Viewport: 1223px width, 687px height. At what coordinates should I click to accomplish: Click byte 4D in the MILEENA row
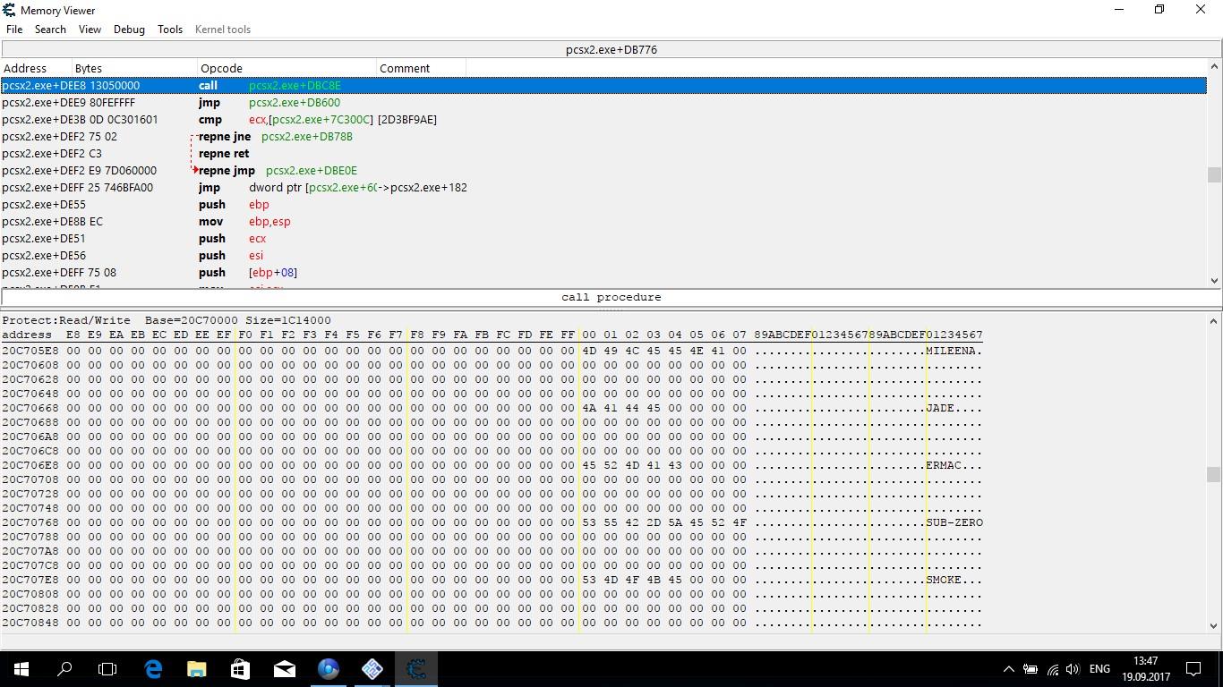pyautogui.click(x=588, y=351)
